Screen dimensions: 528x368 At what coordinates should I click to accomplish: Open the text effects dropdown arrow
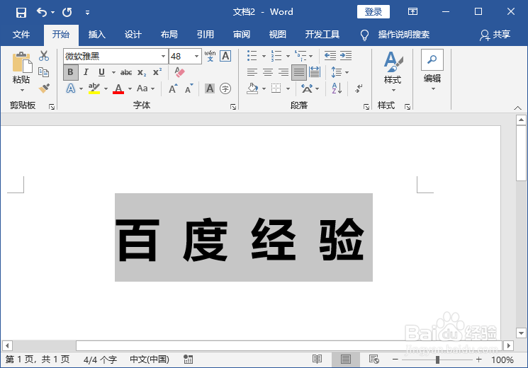tap(81, 88)
